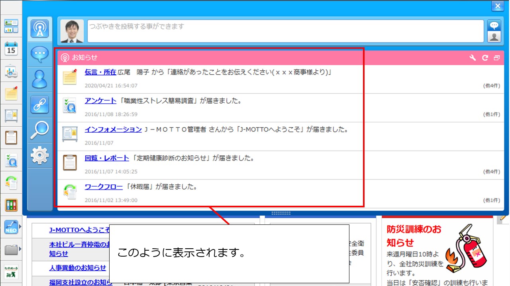Click (他1件) in the アンケート row

tap(492, 114)
